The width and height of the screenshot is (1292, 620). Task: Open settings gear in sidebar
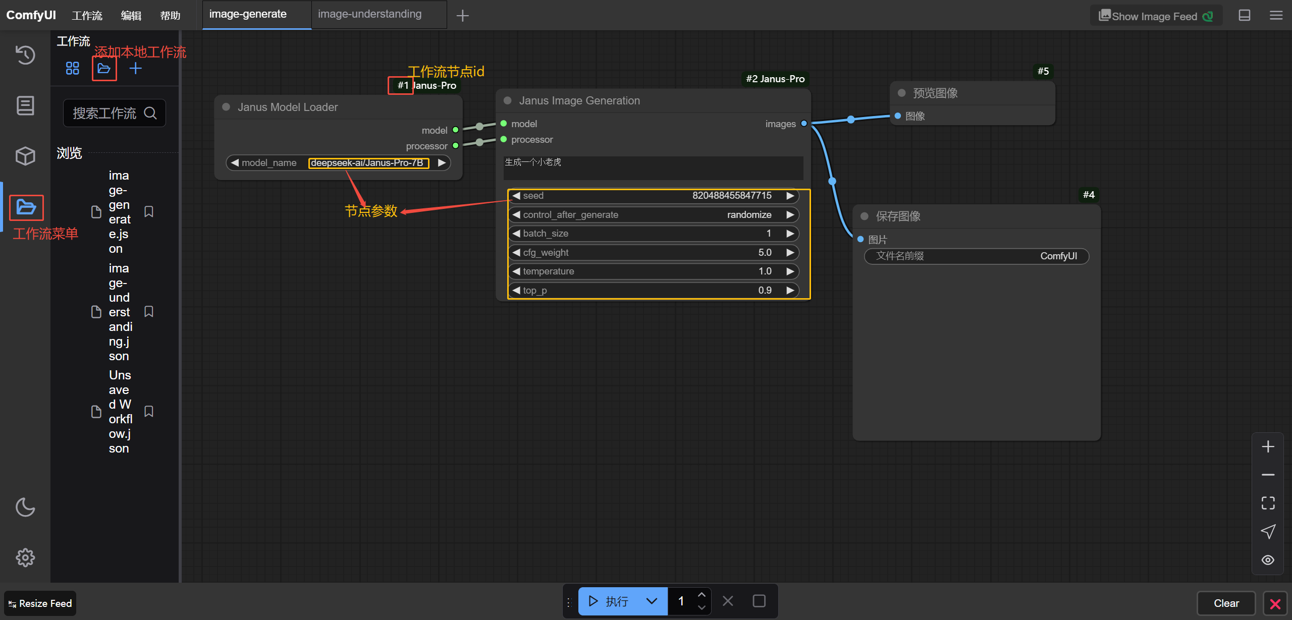coord(25,557)
